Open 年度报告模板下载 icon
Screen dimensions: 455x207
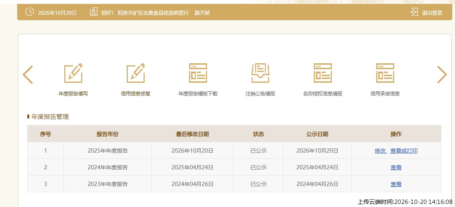click(x=198, y=73)
